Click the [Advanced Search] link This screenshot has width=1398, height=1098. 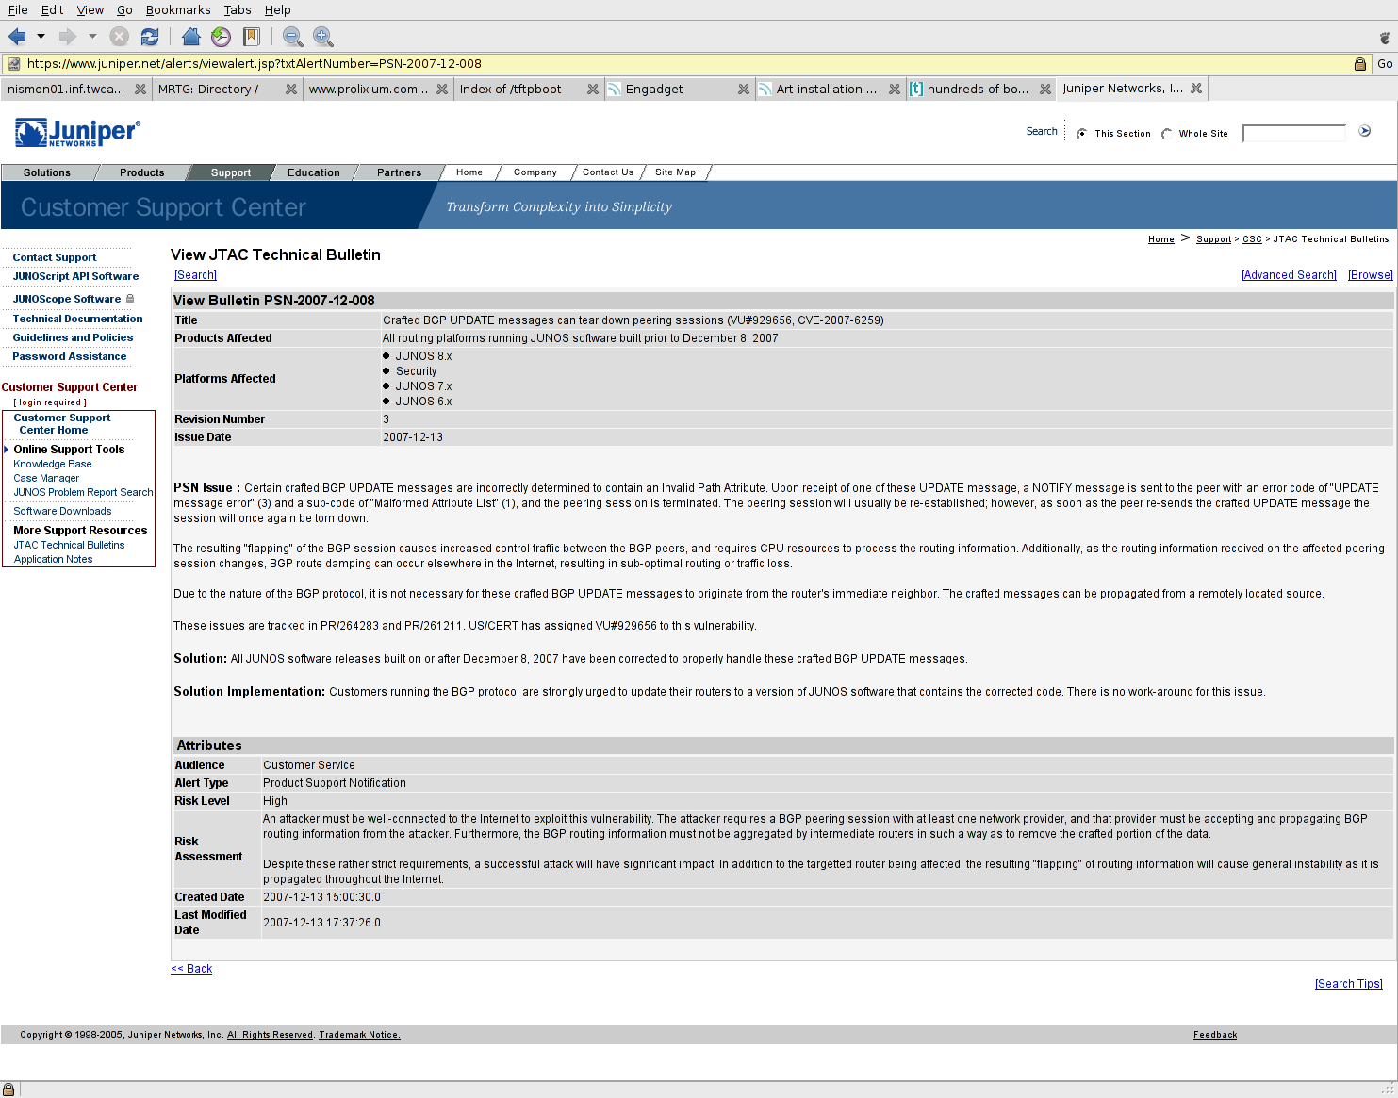point(1289,275)
